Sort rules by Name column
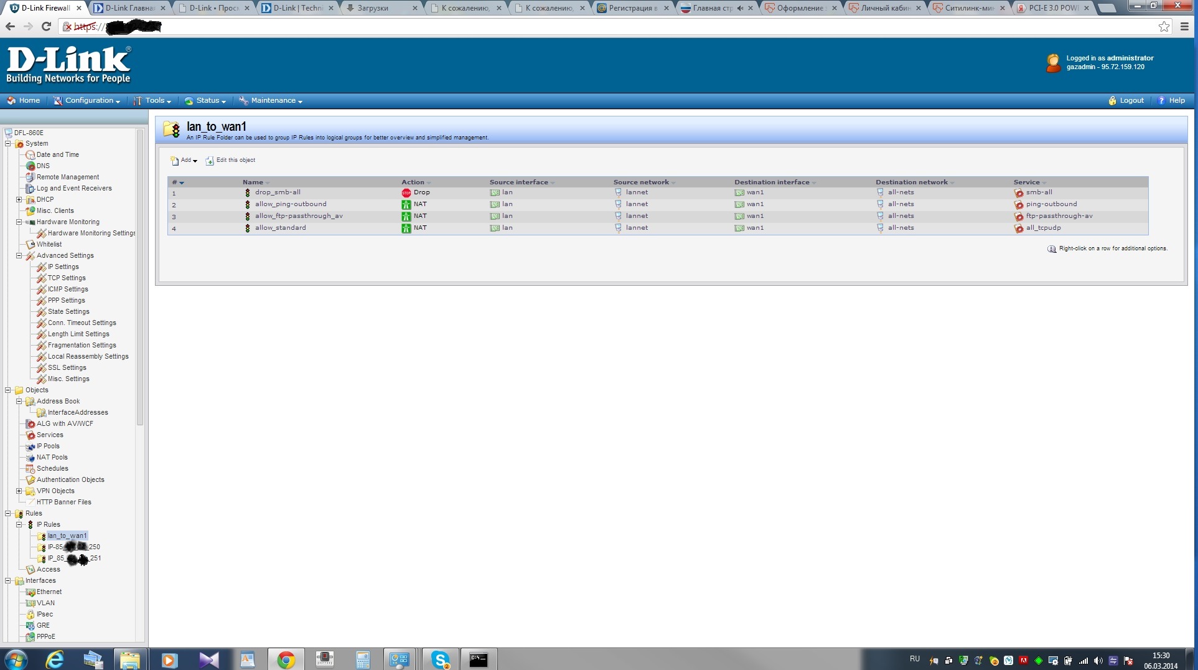This screenshot has width=1198, height=670. (x=256, y=182)
